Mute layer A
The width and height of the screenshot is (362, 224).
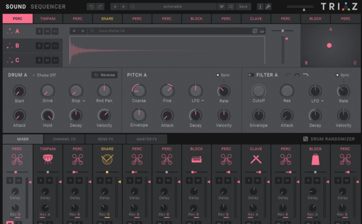pos(47,31)
